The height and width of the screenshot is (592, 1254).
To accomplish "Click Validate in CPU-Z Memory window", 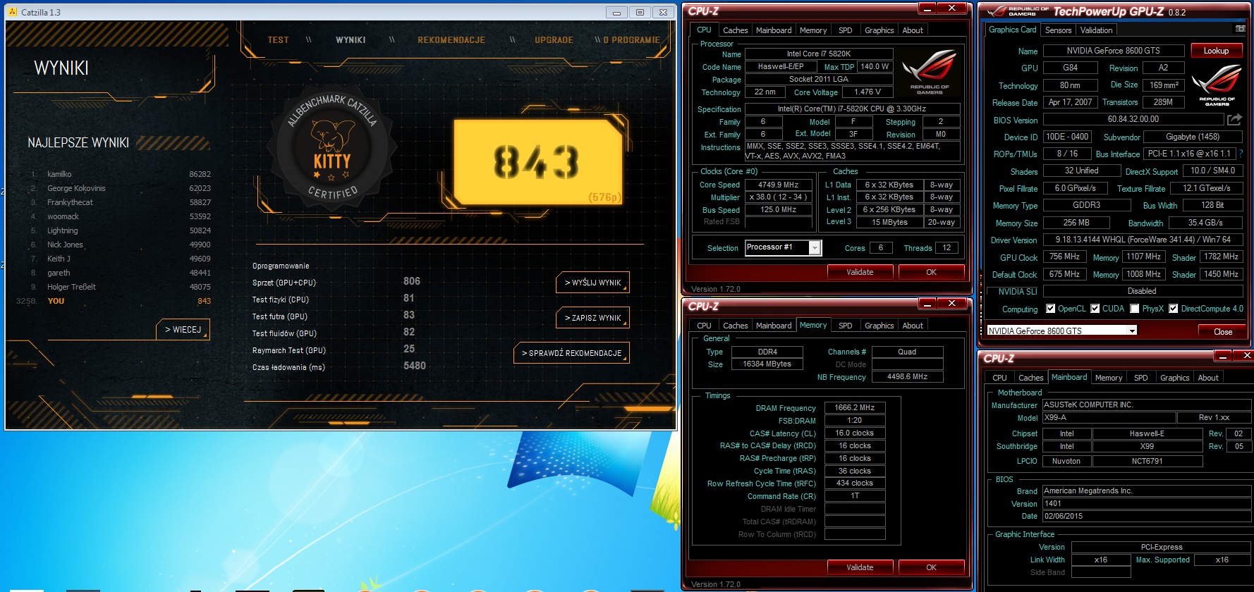I will [860, 567].
